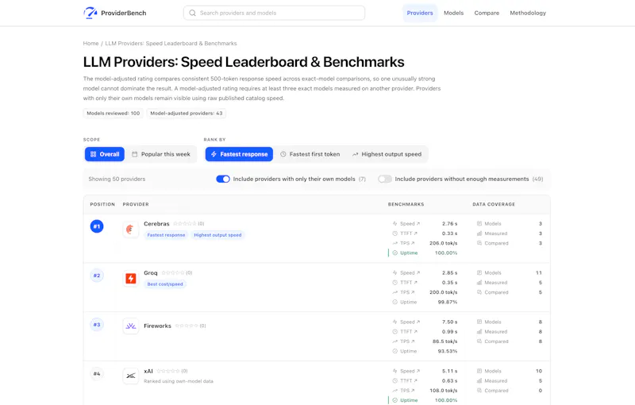Click the #3 position badge
Screen dimensions: 635x405
click(97, 325)
